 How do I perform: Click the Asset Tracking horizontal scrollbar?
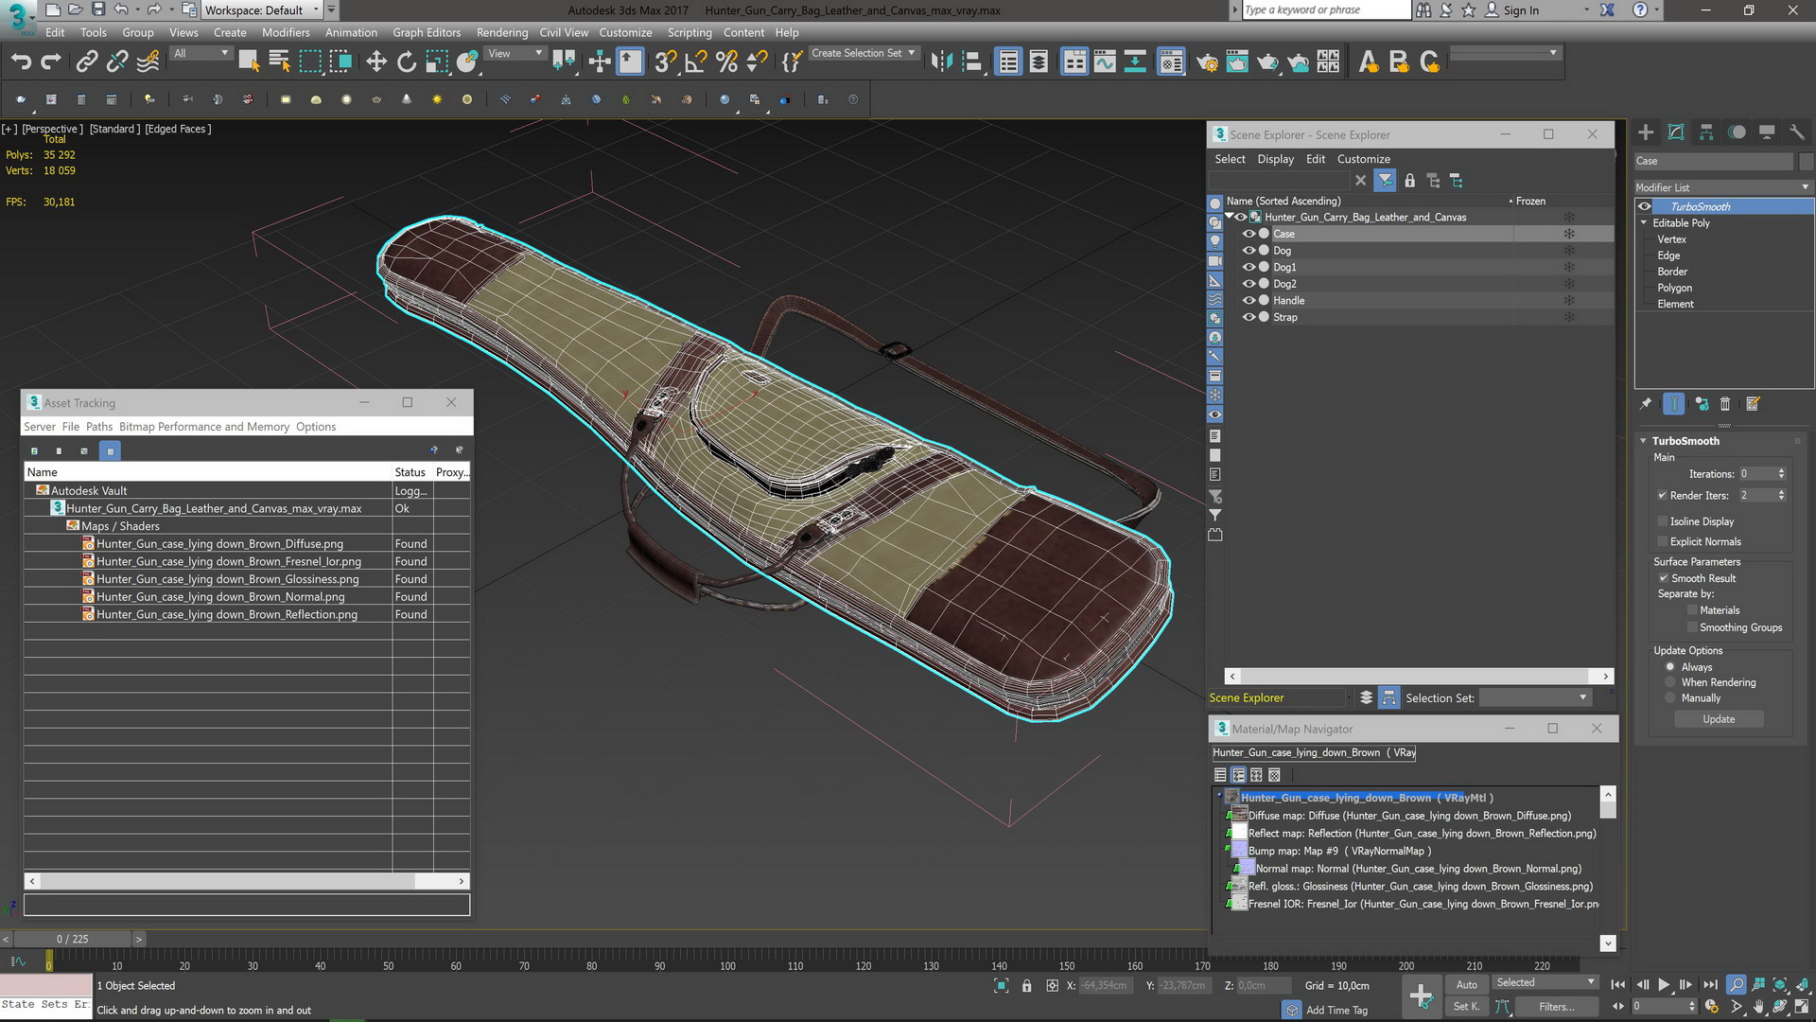pos(247,881)
